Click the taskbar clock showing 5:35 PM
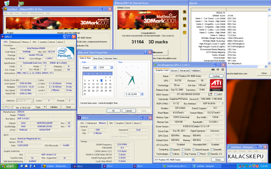 pos(264,166)
